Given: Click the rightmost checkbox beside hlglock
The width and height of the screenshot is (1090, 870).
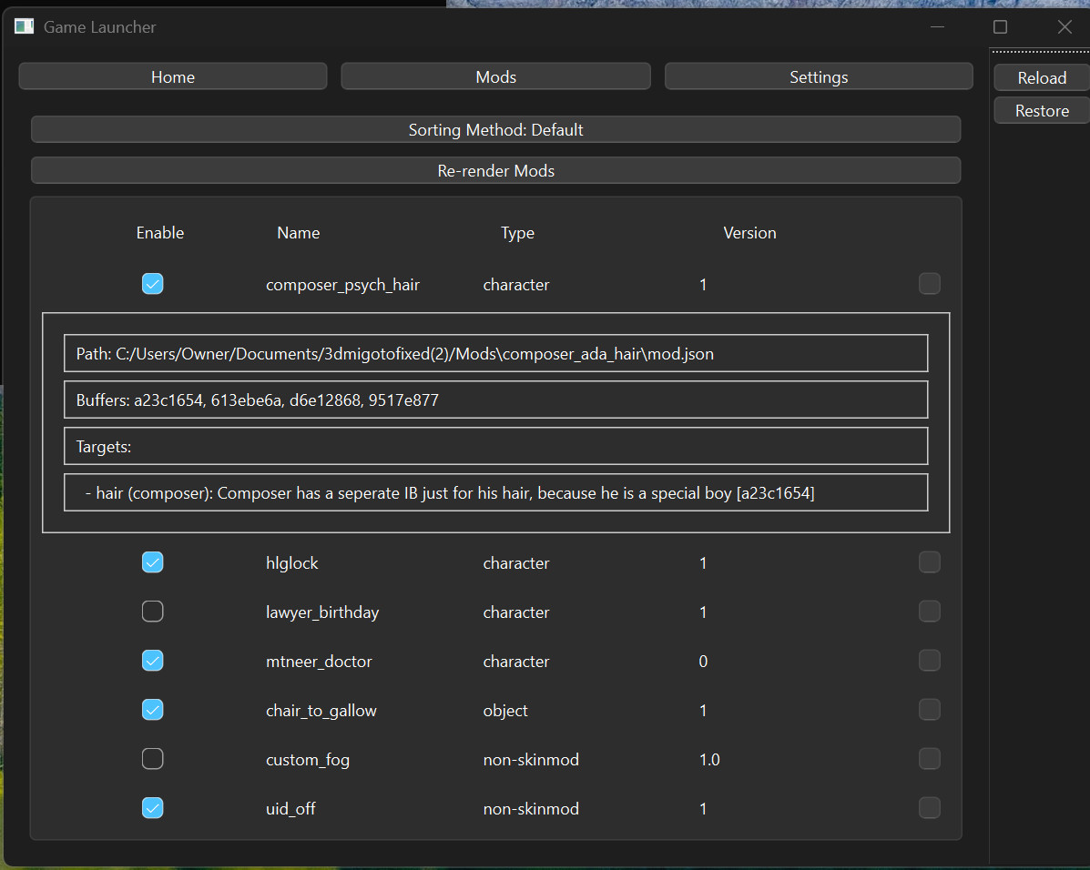Looking at the screenshot, I should [x=930, y=561].
